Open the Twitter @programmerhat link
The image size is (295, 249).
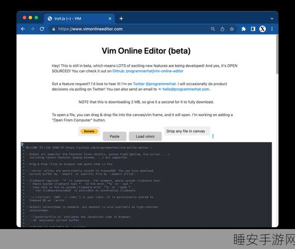154,84
